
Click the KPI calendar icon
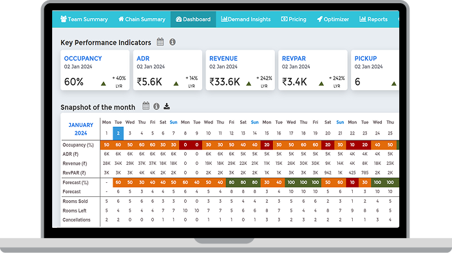click(x=160, y=42)
